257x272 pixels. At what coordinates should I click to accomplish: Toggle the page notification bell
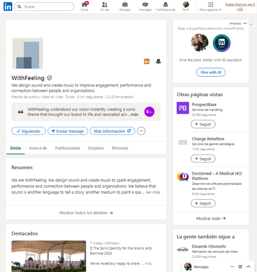[159, 61]
